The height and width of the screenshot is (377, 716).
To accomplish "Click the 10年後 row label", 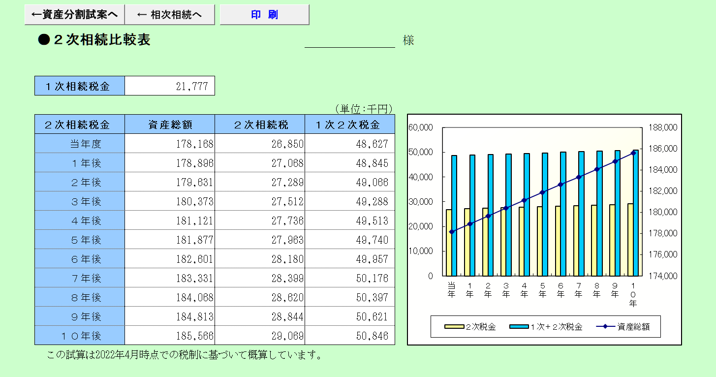I will pyautogui.click(x=80, y=336).
